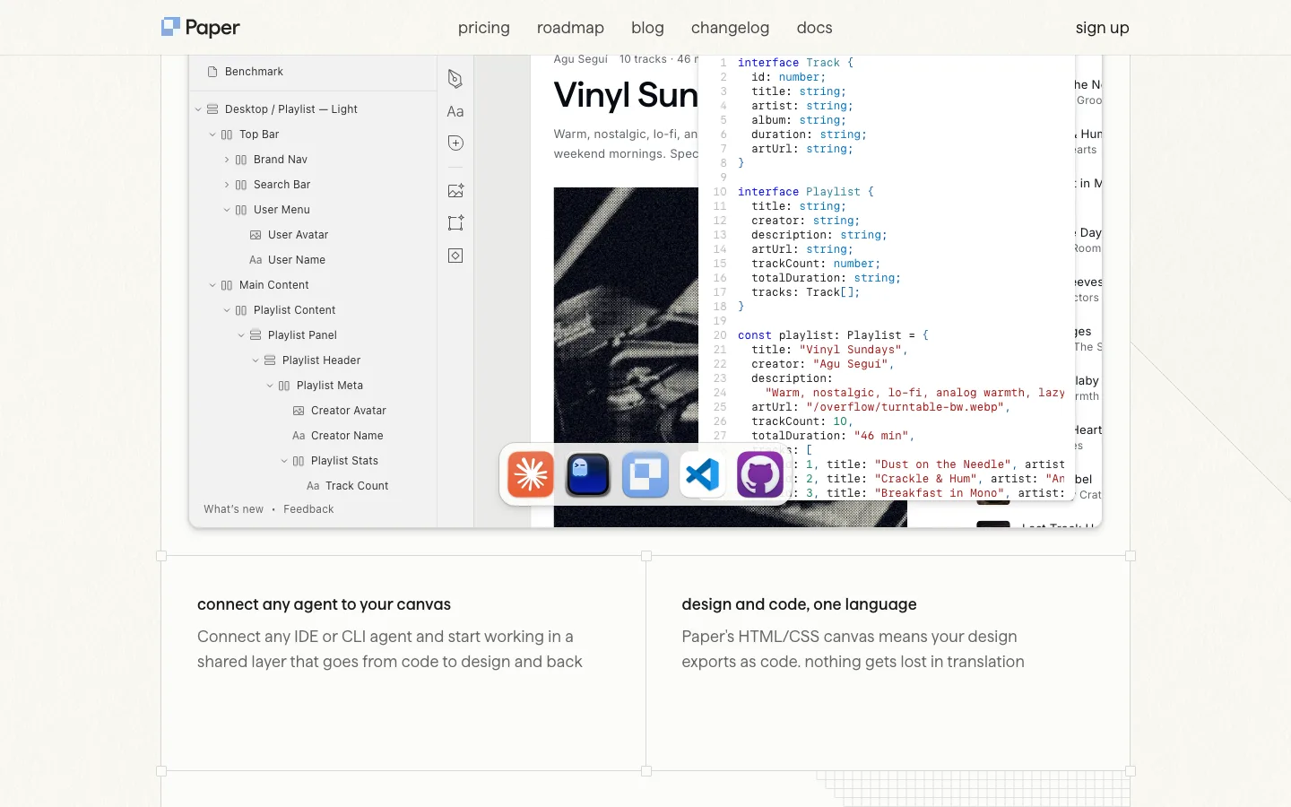Open the roadmap page
Viewport: 1291px width, 807px height.
click(570, 28)
